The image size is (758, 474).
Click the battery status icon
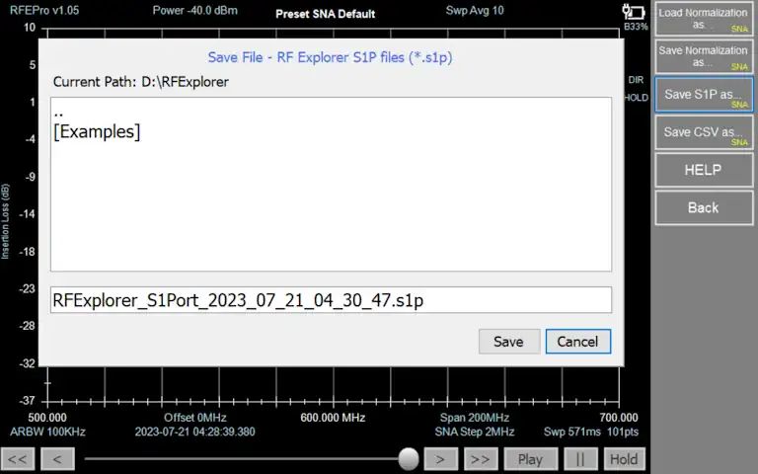pyautogui.click(x=633, y=11)
